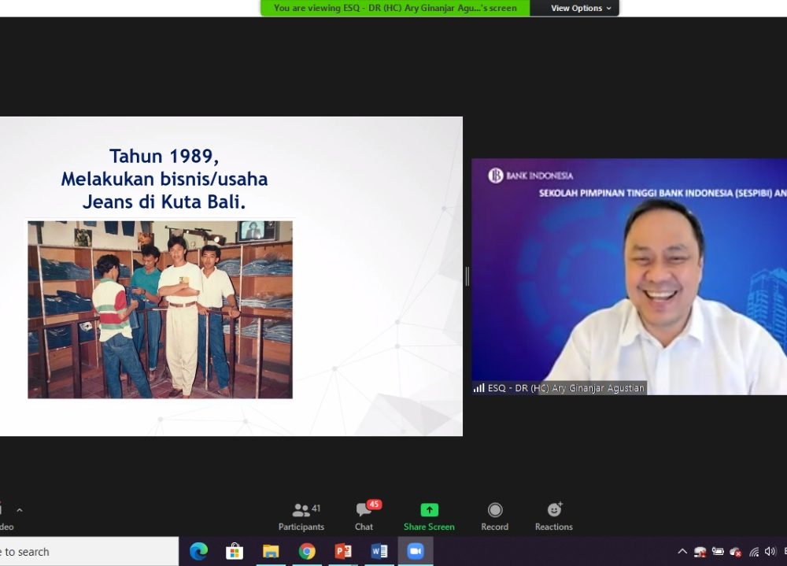Open the Participants panel

301,516
